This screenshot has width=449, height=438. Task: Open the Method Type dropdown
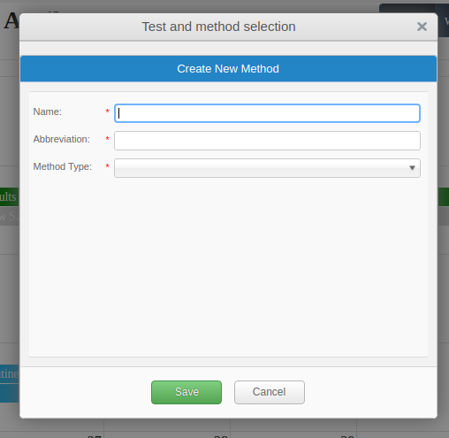(267, 168)
